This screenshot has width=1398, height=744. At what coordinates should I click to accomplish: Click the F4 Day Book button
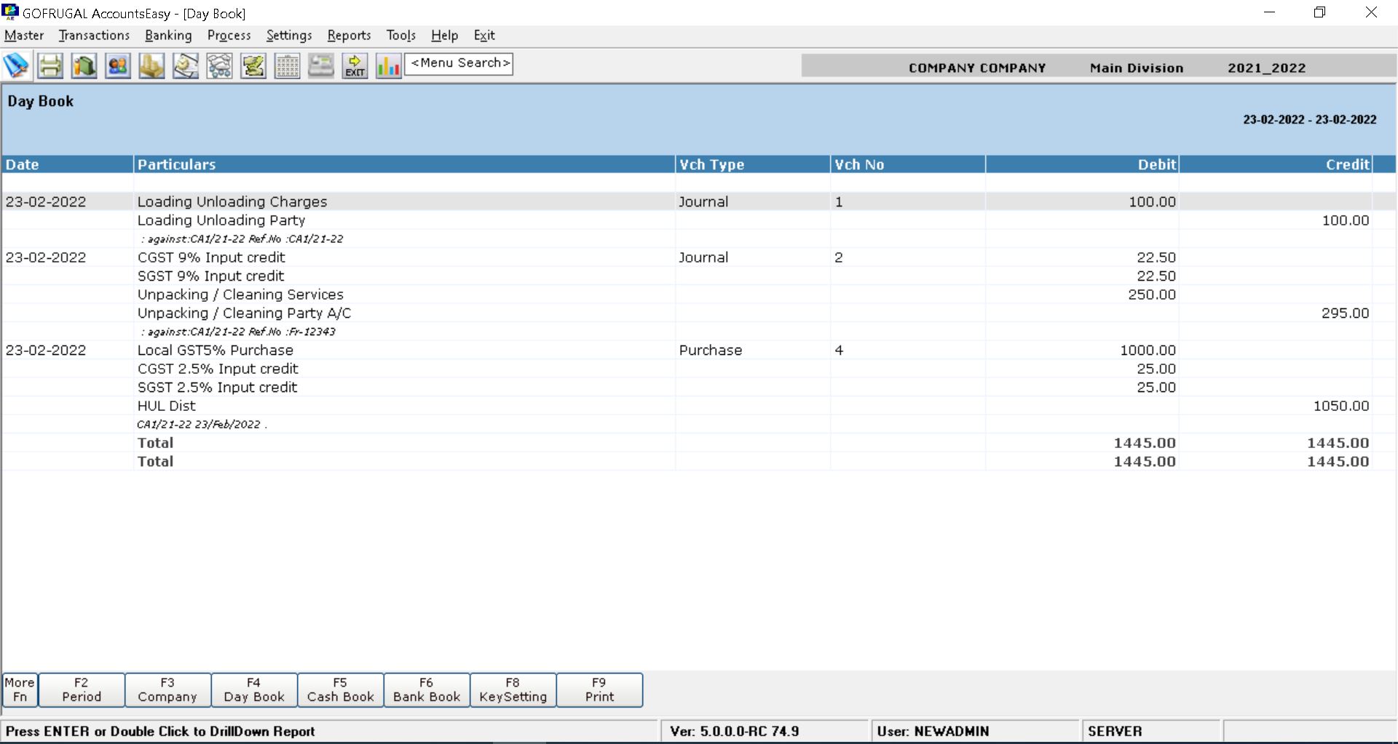(x=254, y=689)
